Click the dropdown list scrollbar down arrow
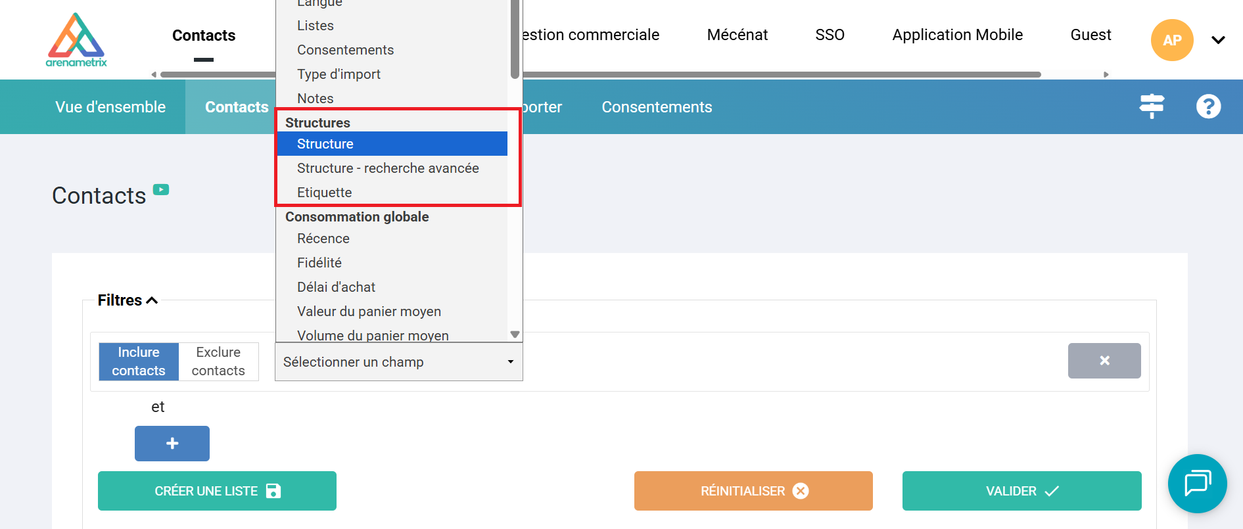 (x=515, y=334)
